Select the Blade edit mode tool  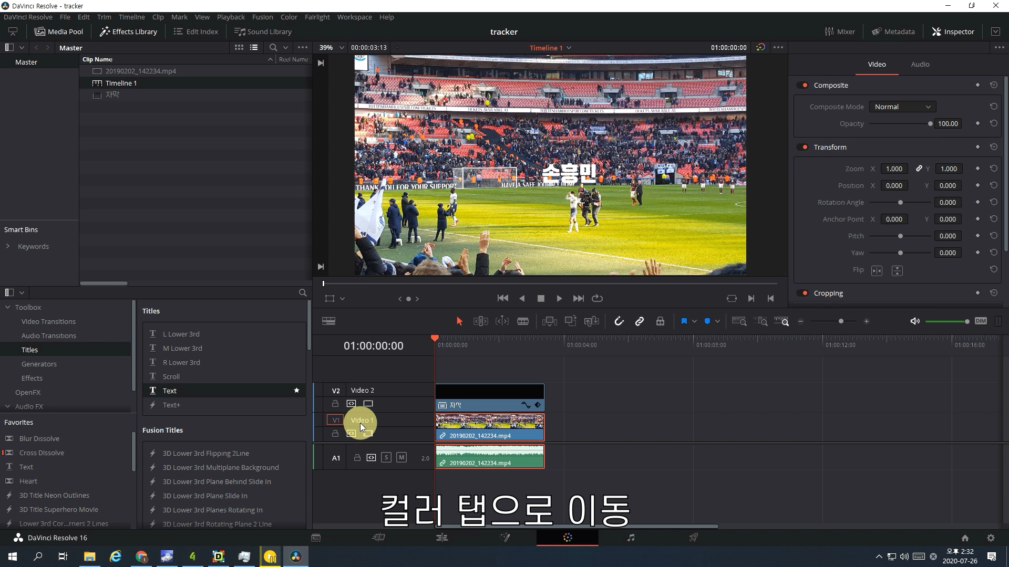click(x=523, y=321)
